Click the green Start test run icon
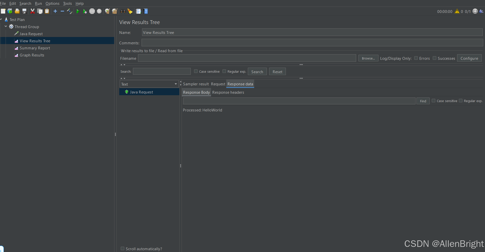This screenshot has width=485, height=252. [78, 11]
